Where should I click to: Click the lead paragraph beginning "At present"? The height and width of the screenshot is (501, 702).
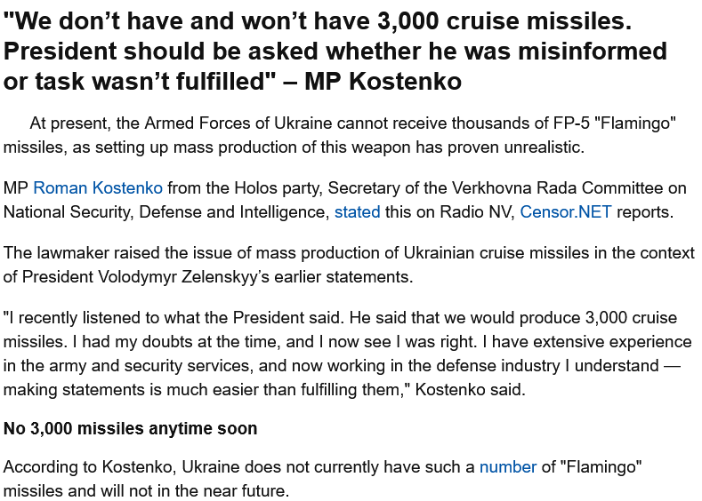click(338, 135)
